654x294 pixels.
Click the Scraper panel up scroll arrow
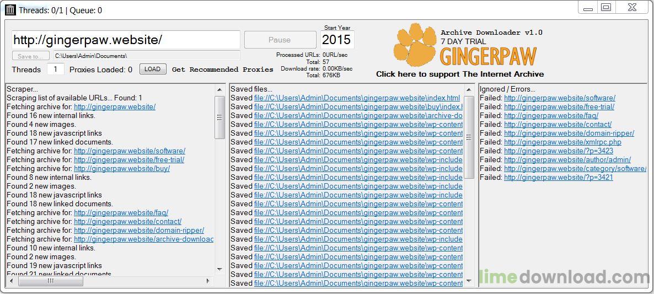pyautogui.click(x=220, y=90)
